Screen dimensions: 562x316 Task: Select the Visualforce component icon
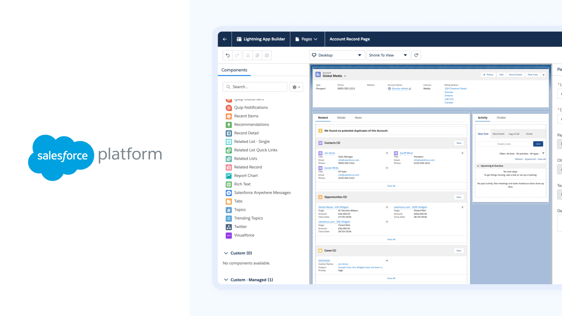pyautogui.click(x=228, y=235)
